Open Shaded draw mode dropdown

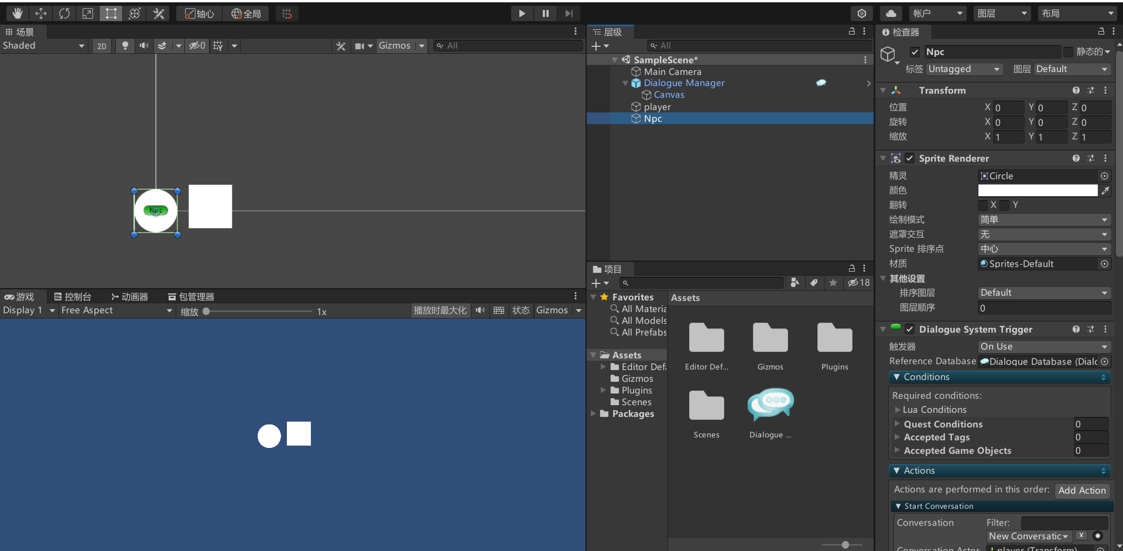[44, 46]
